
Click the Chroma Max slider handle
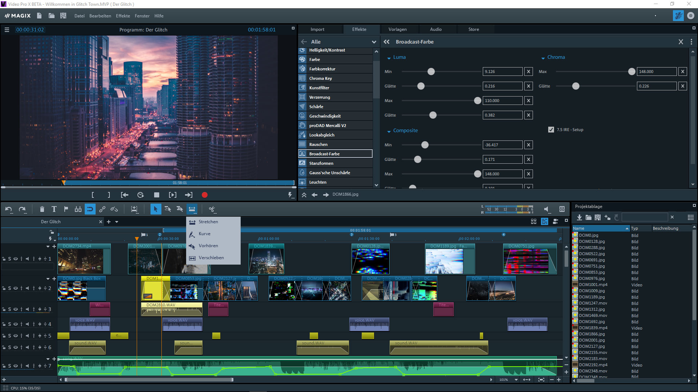632,72
